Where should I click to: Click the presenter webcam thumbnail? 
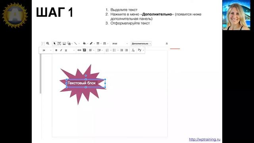point(236,15)
